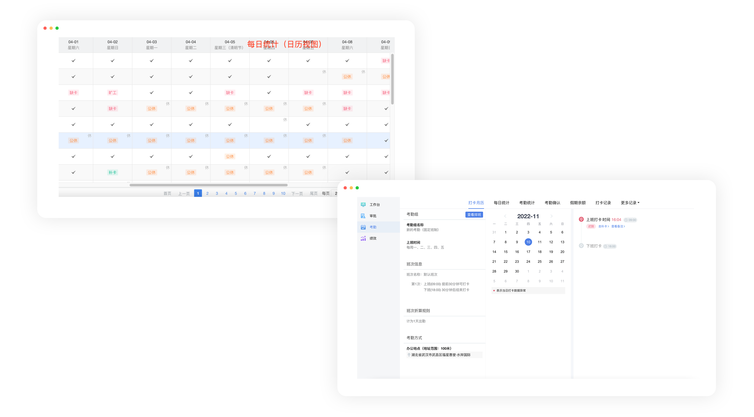Click the 审批 approval sidebar icon

363,216
